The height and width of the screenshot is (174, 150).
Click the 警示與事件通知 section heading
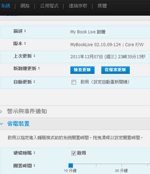[x=27, y=111]
